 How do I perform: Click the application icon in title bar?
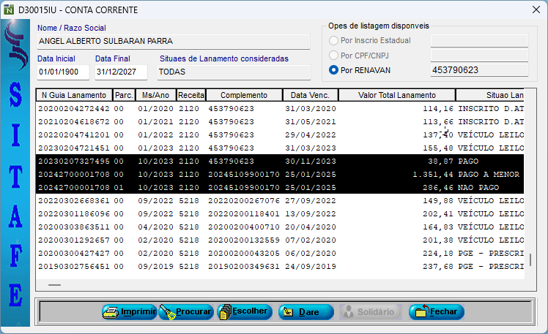click(x=10, y=10)
